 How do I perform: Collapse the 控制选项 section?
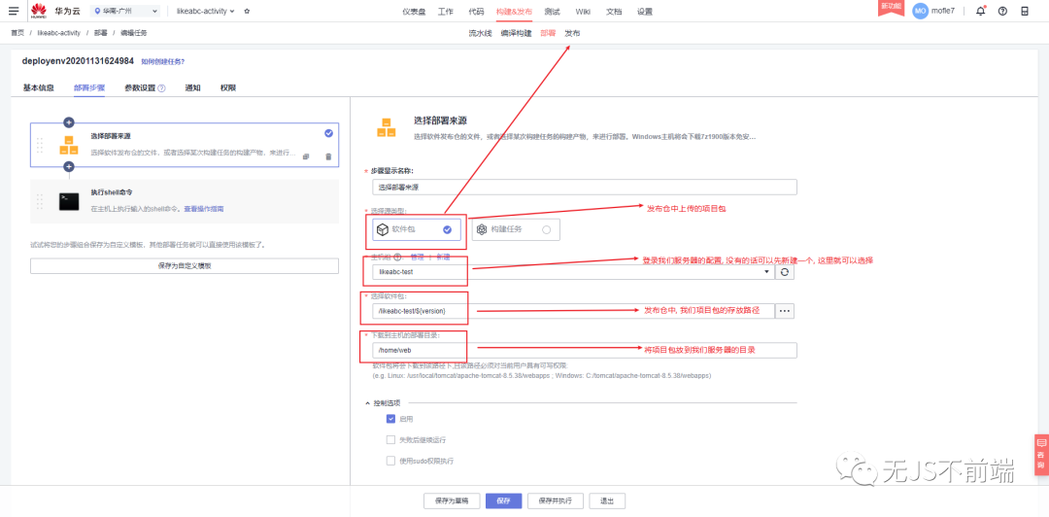[x=383, y=403]
